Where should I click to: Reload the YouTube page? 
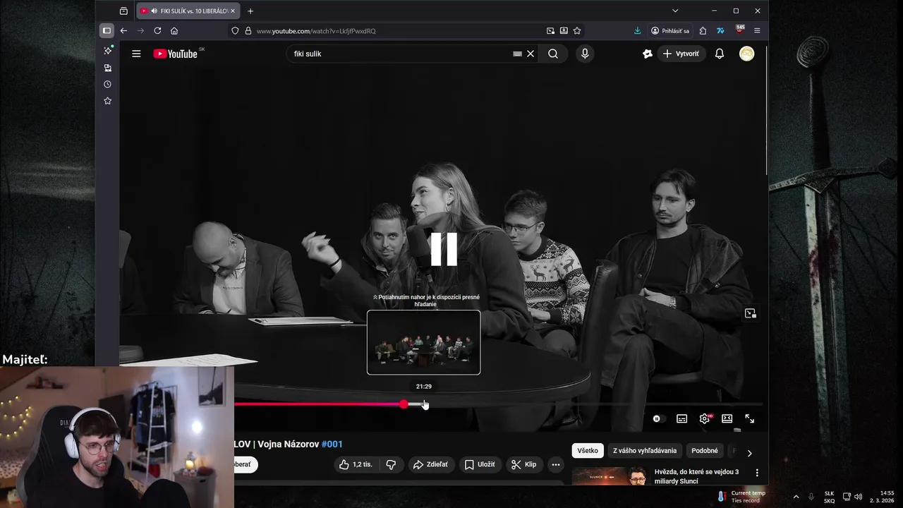coord(157,30)
